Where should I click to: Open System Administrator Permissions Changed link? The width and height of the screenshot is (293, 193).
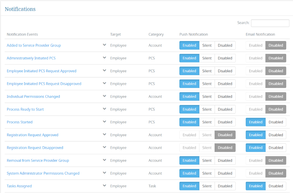(x=43, y=173)
